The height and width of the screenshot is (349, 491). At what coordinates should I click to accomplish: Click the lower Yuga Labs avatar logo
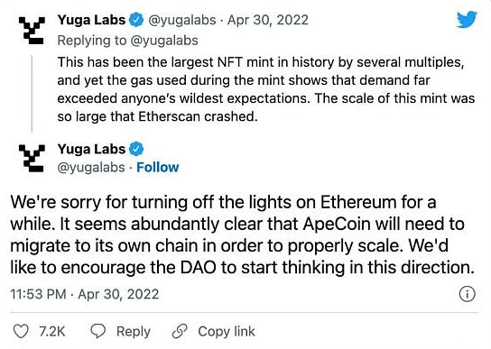pyautogui.click(x=32, y=158)
